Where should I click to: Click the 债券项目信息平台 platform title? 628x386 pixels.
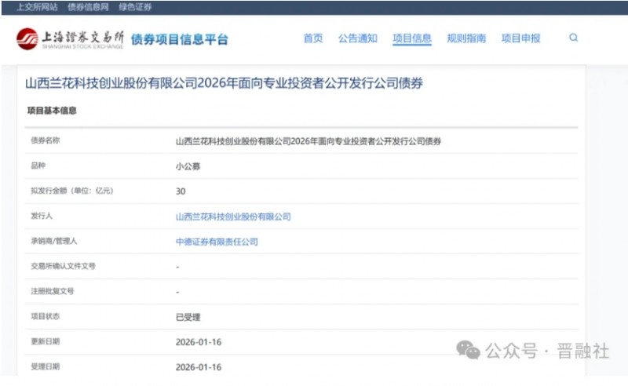tap(180, 40)
